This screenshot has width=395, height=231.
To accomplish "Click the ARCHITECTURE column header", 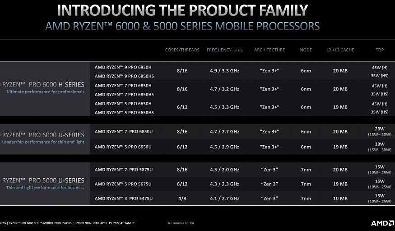I will pos(270,50).
